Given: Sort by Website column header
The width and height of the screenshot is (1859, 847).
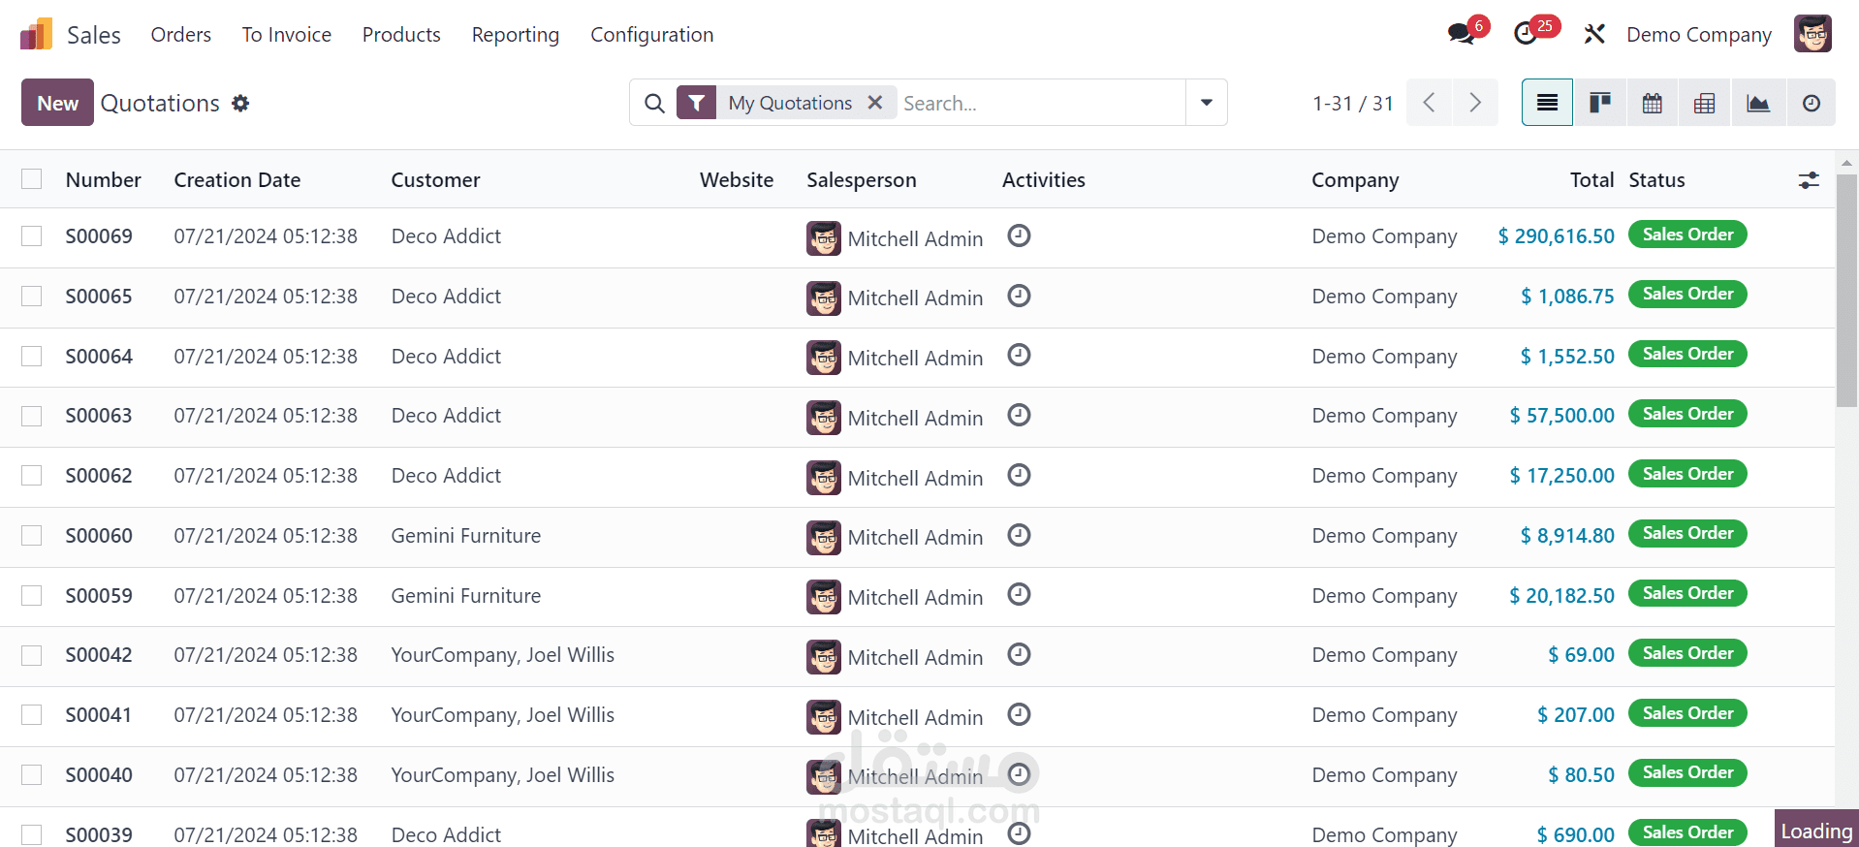Looking at the screenshot, I should tap(737, 180).
